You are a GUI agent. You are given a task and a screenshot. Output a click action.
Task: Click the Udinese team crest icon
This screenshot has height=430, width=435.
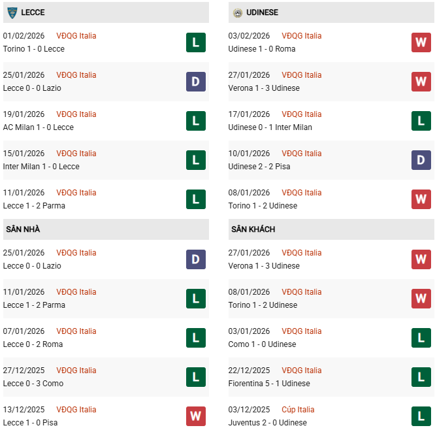coord(238,12)
